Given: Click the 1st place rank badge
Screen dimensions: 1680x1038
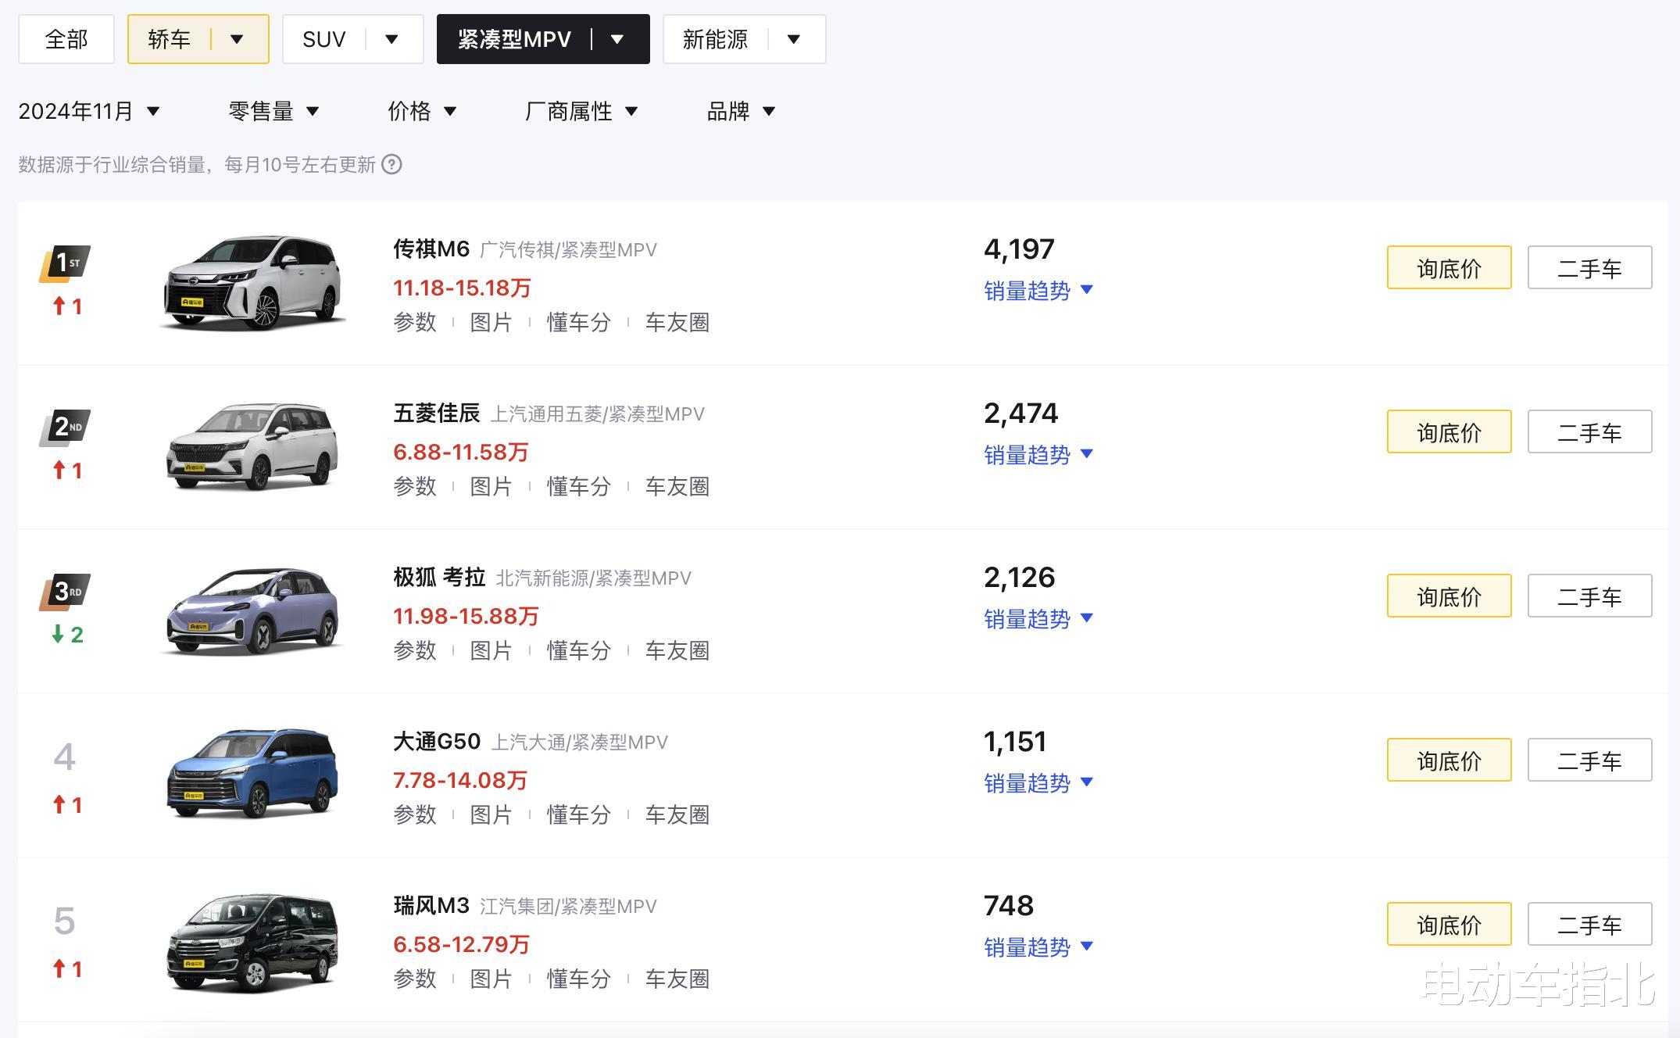Looking at the screenshot, I should coord(65,263).
